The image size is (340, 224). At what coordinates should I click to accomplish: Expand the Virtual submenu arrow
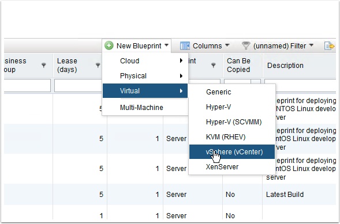pyautogui.click(x=181, y=91)
